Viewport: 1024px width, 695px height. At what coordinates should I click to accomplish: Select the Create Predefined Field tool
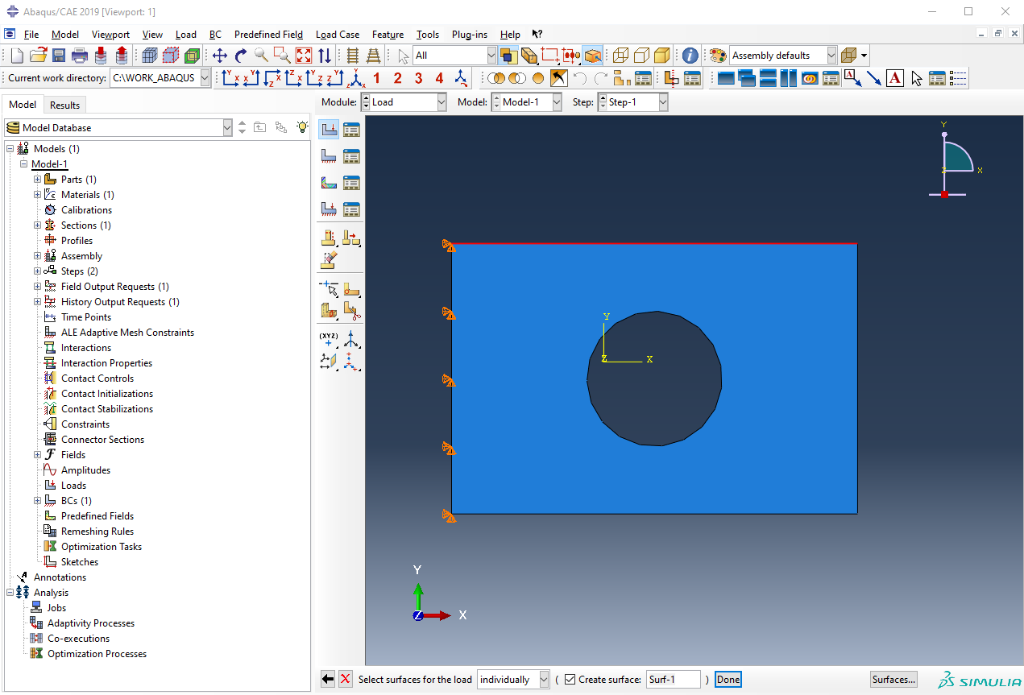click(329, 183)
